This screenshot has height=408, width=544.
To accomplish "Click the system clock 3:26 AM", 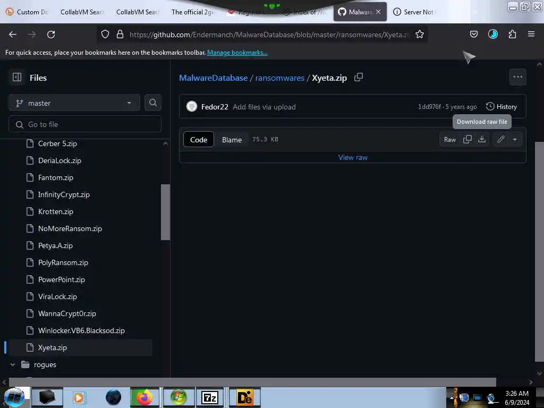I will 516,393.
